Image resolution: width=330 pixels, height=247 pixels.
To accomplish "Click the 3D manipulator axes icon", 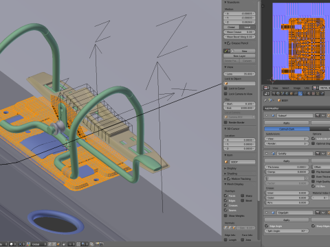I will (28, 244).
